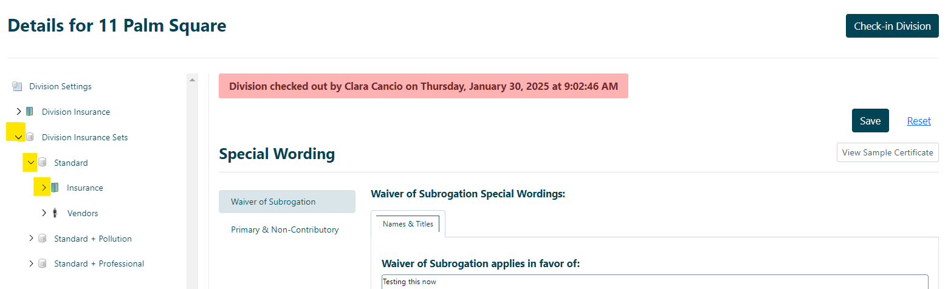The width and height of the screenshot is (948, 289).
Task: Open the Names & Titles tab
Action: pos(408,223)
